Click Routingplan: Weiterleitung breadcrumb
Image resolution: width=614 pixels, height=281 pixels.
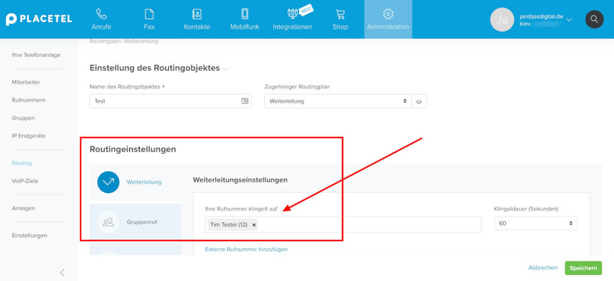[124, 41]
